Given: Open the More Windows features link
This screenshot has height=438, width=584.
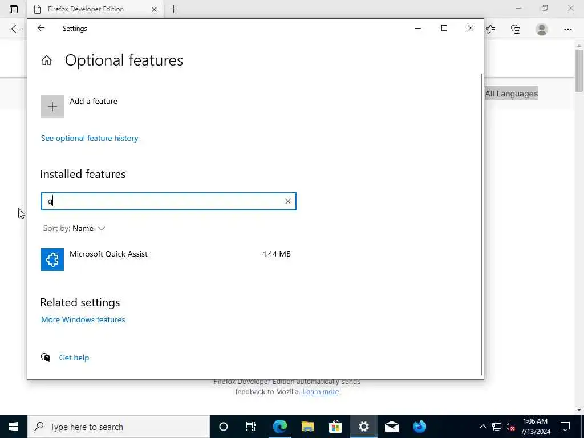Looking at the screenshot, I should point(83,319).
